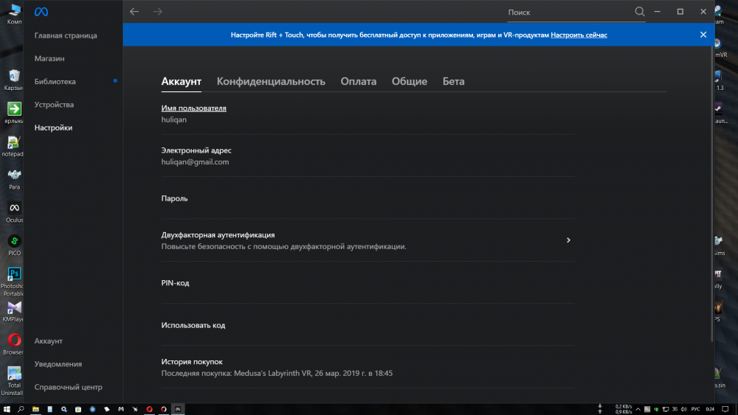The width and height of the screenshot is (738, 415).
Task: Open the Пароль setting row
Action: tap(368, 198)
